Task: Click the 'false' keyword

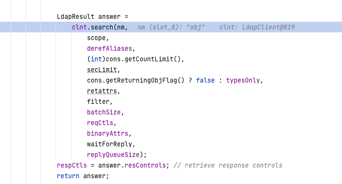Action: tap(205, 80)
